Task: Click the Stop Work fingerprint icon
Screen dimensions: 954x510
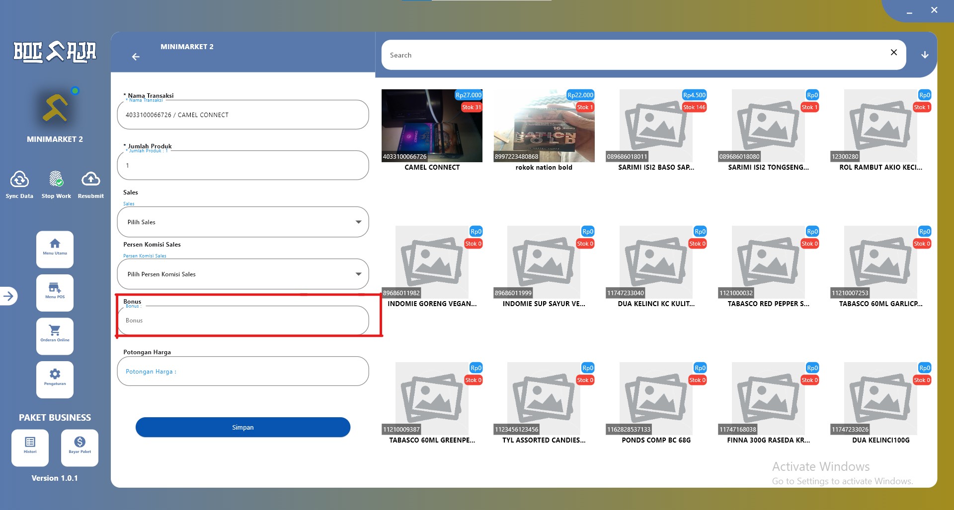Action: (56, 179)
